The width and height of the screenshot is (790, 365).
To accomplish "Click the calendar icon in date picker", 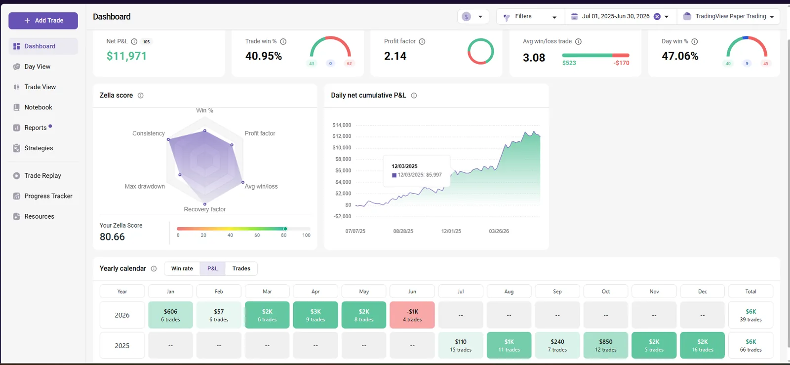I will coord(574,16).
